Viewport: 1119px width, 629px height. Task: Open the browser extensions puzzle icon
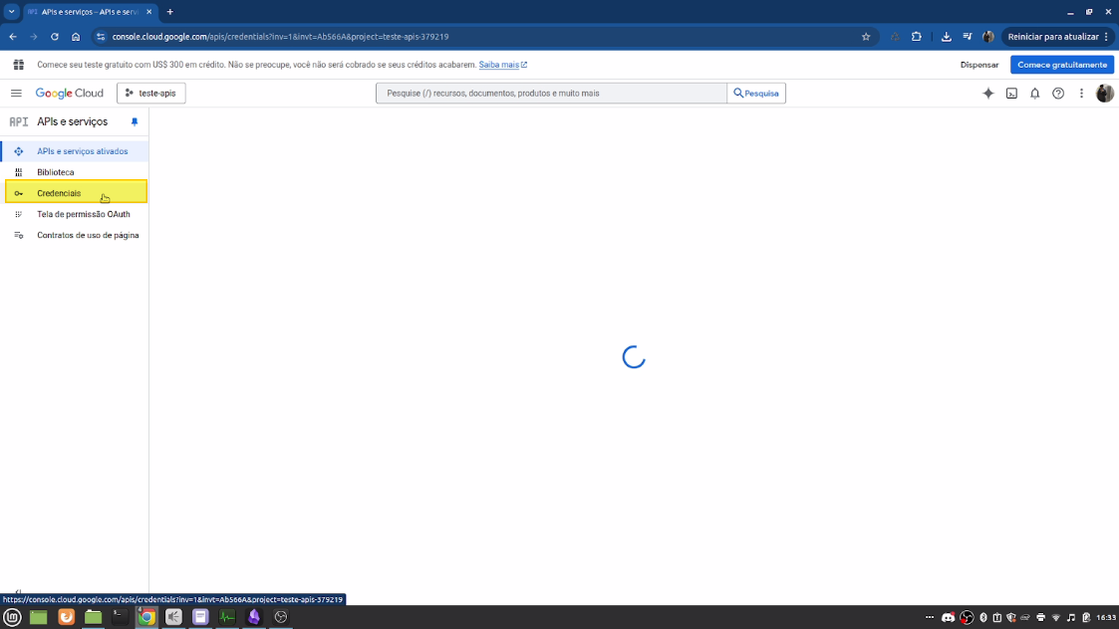click(x=917, y=37)
